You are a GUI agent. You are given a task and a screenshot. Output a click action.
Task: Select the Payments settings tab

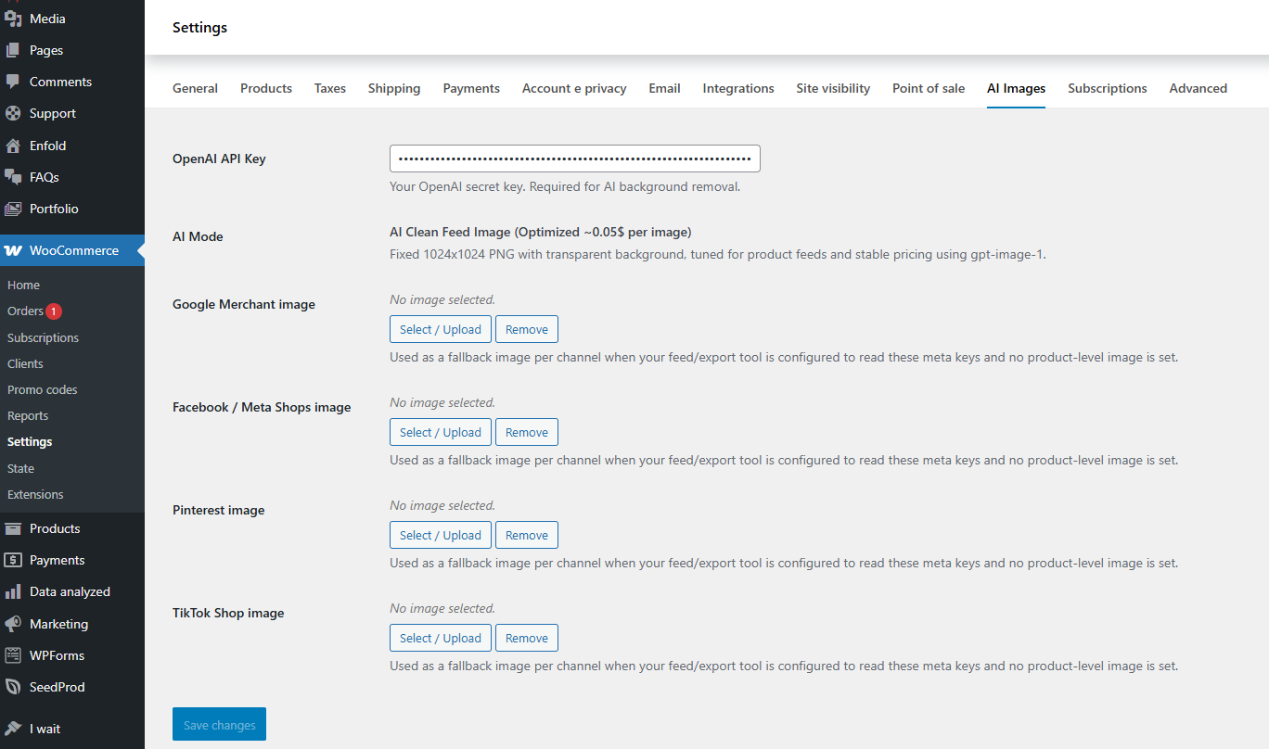(471, 88)
